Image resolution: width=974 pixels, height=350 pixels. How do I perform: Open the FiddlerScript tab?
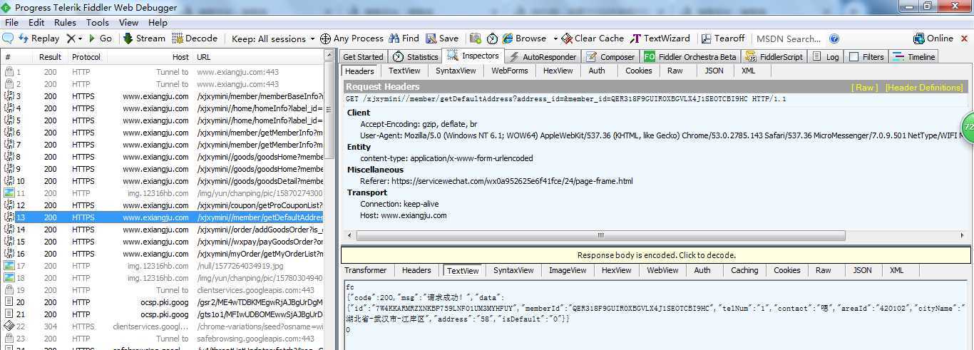(774, 57)
